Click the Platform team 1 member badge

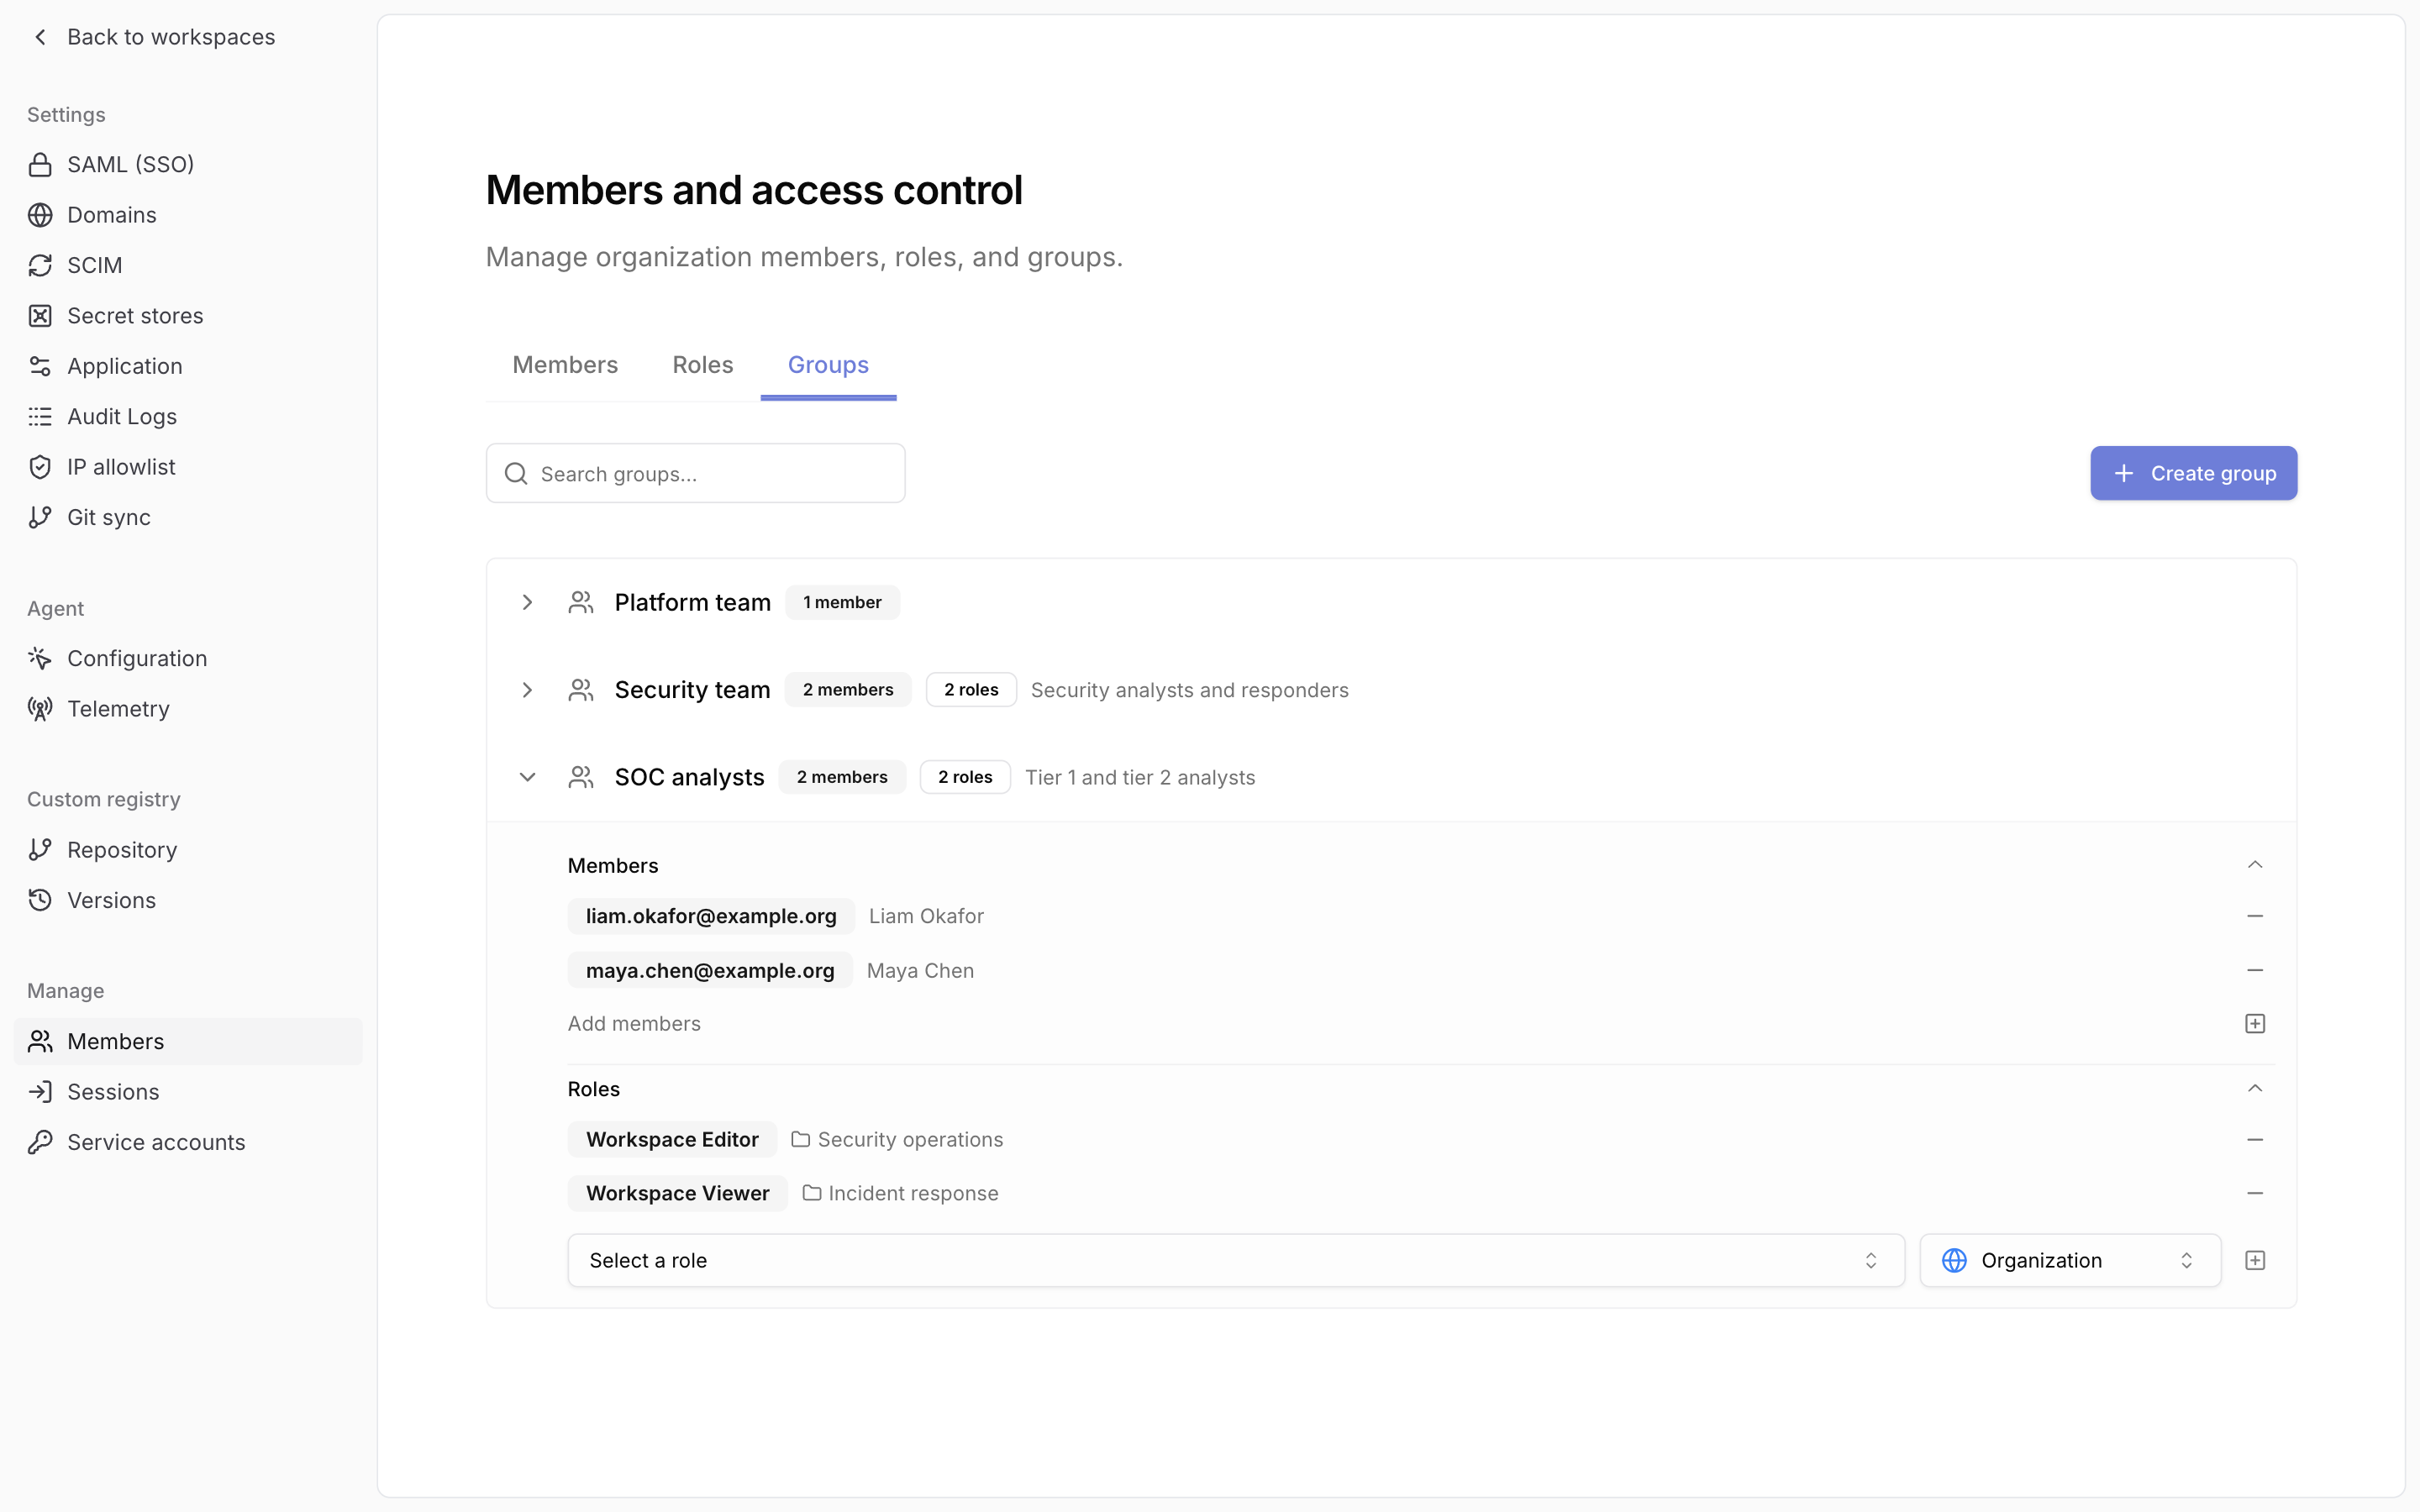pos(842,602)
